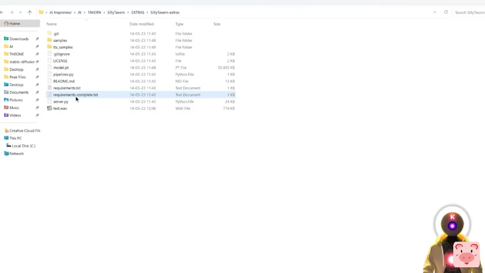This screenshot has width=485, height=273.
Task: Unpin Downloads using its pin icon
Action: tap(37, 39)
